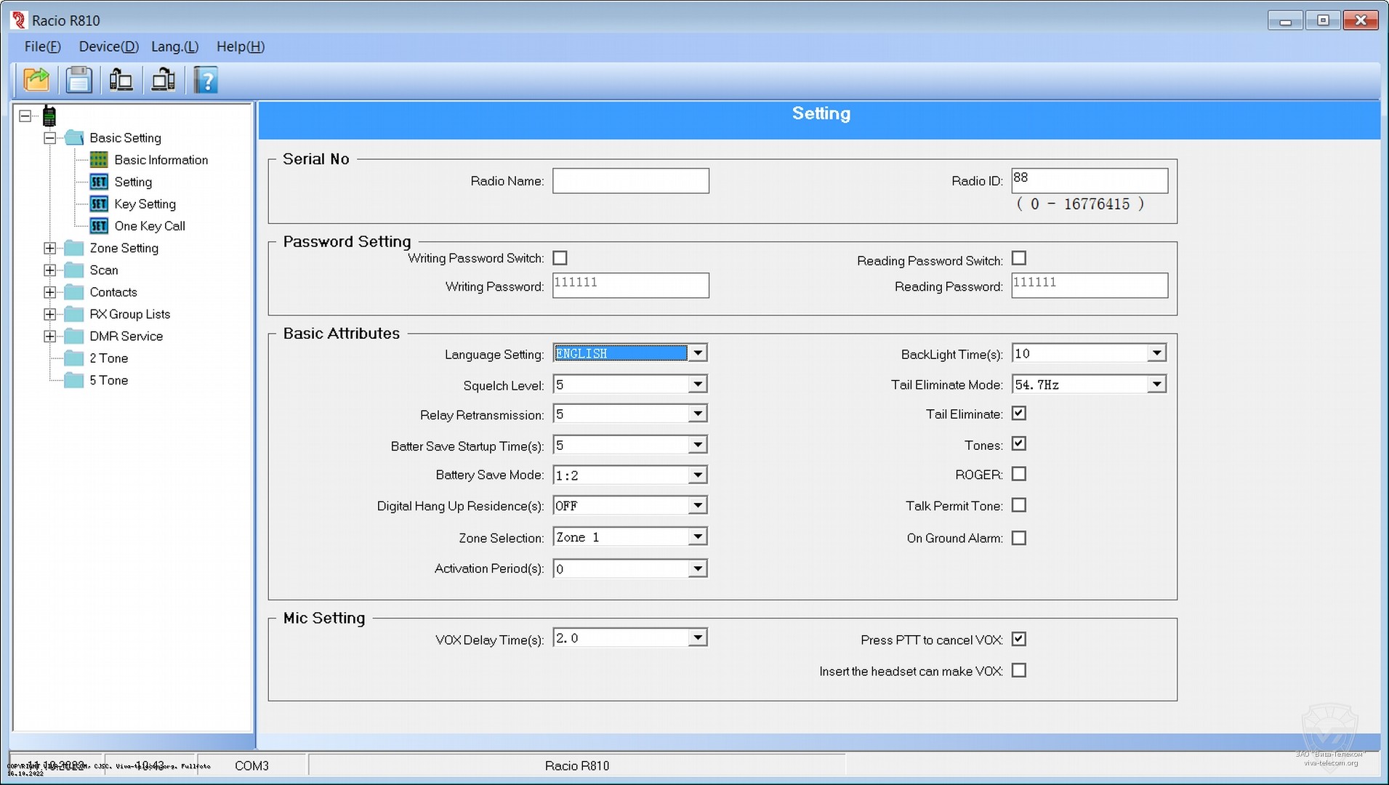This screenshot has width=1389, height=785.
Task: Open Help via question mark icon
Action: (206, 80)
